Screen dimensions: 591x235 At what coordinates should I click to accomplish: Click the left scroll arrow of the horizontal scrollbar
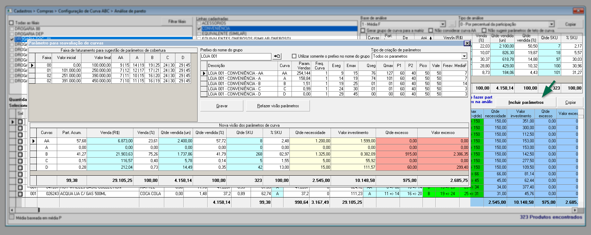click(12, 210)
